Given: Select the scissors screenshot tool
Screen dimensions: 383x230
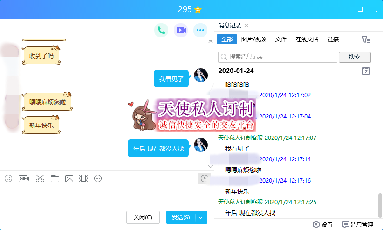Looking at the screenshot, I should pyautogui.click(x=40, y=178).
